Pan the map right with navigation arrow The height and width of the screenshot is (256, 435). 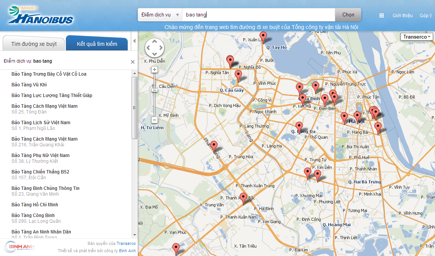click(161, 48)
